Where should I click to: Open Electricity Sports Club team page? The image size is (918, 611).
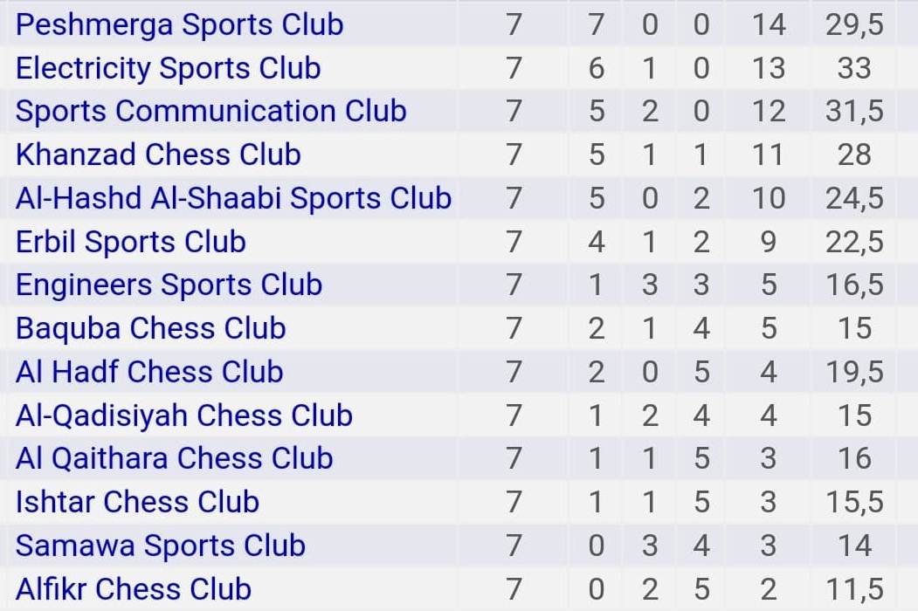[x=168, y=68]
